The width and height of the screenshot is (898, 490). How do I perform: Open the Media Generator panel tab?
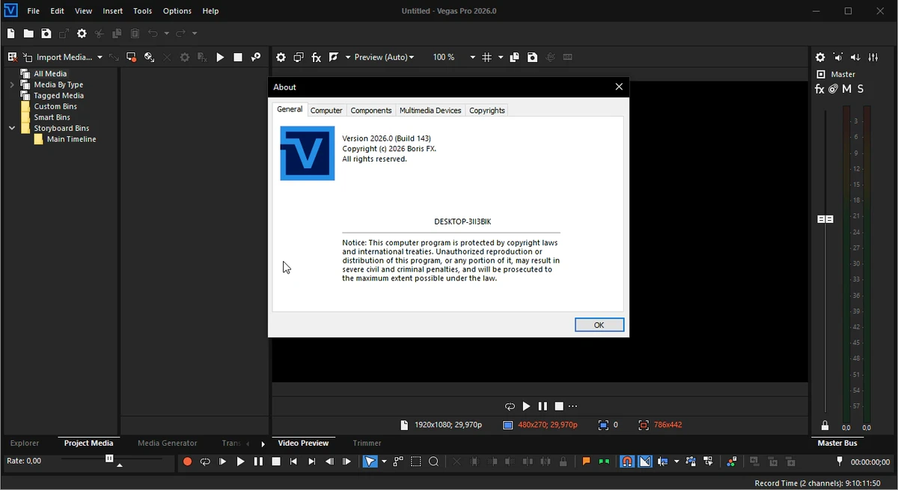point(168,444)
